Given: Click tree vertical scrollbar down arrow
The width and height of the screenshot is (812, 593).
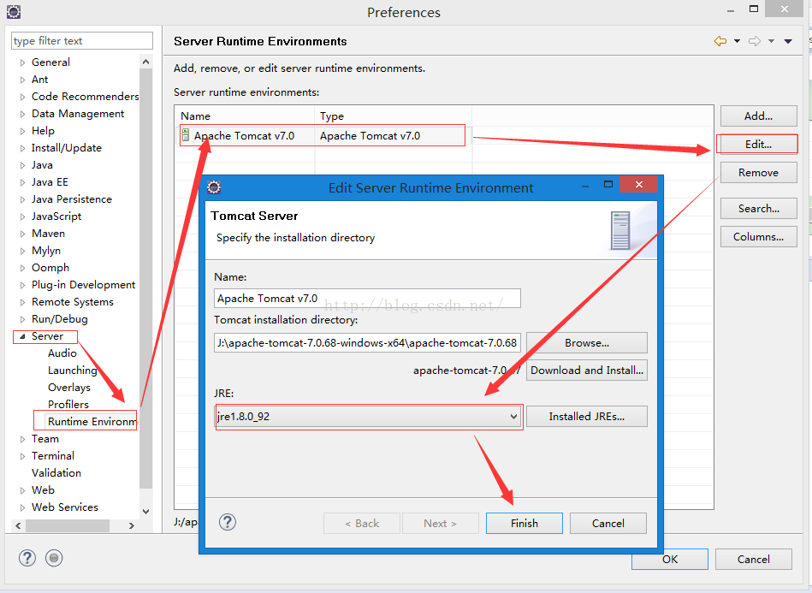Looking at the screenshot, I should [146, 511].
